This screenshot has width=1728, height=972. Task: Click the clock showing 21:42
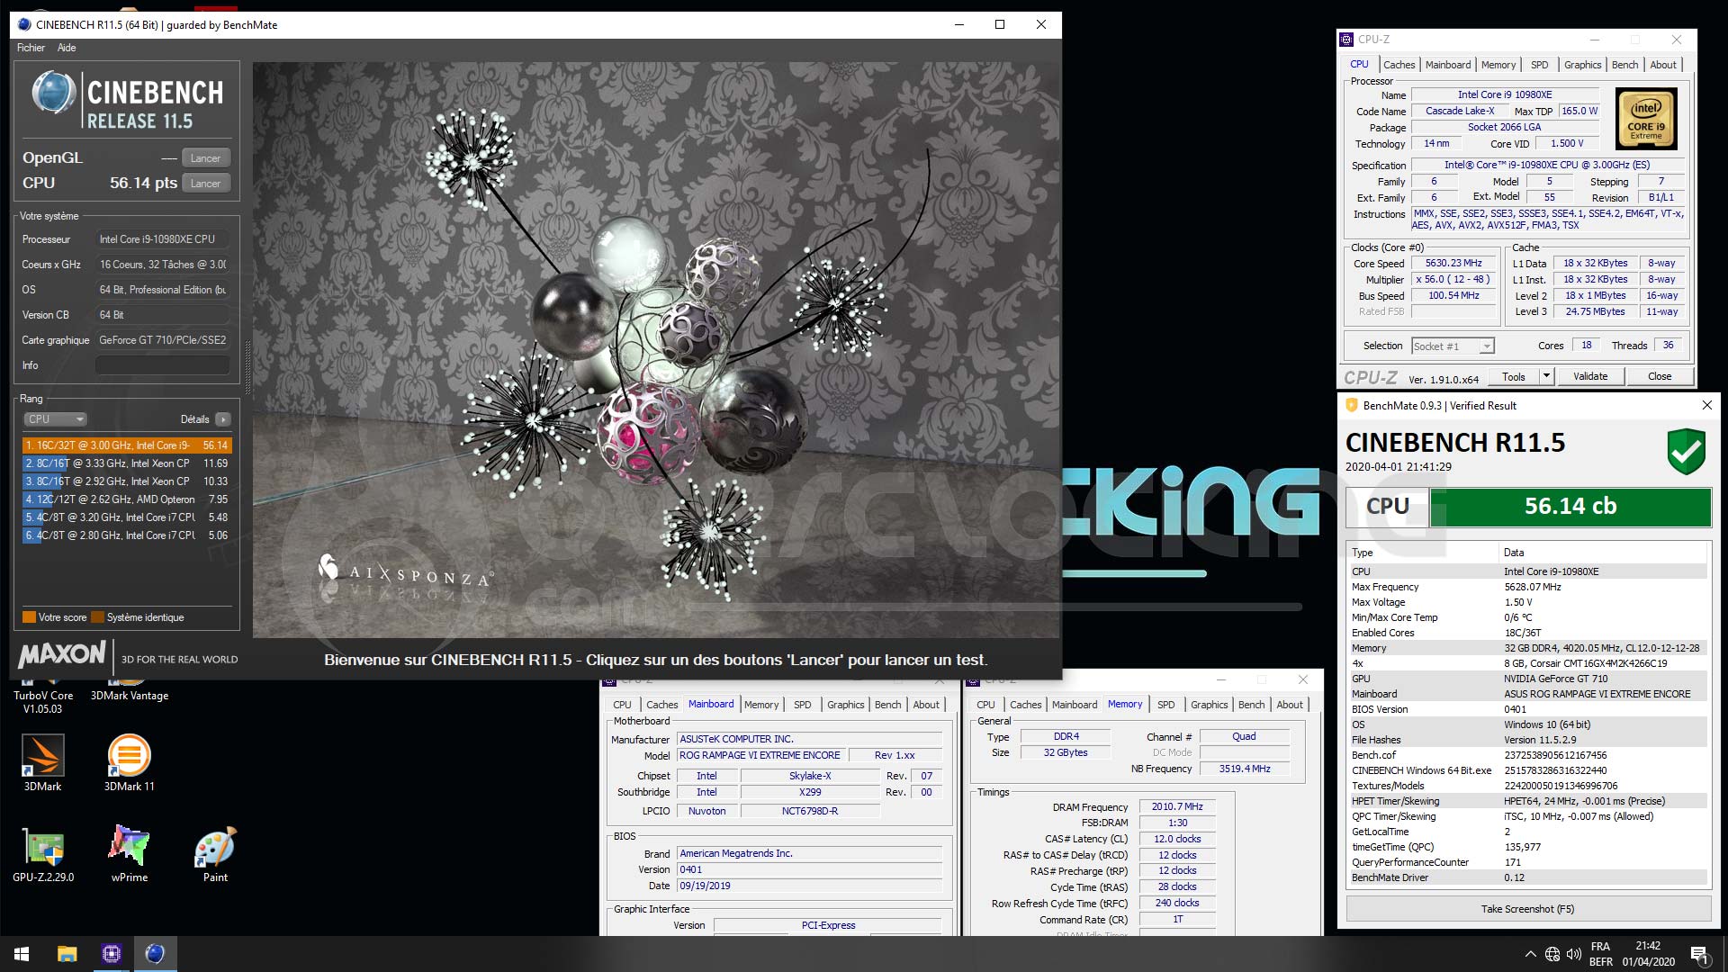1648,946
